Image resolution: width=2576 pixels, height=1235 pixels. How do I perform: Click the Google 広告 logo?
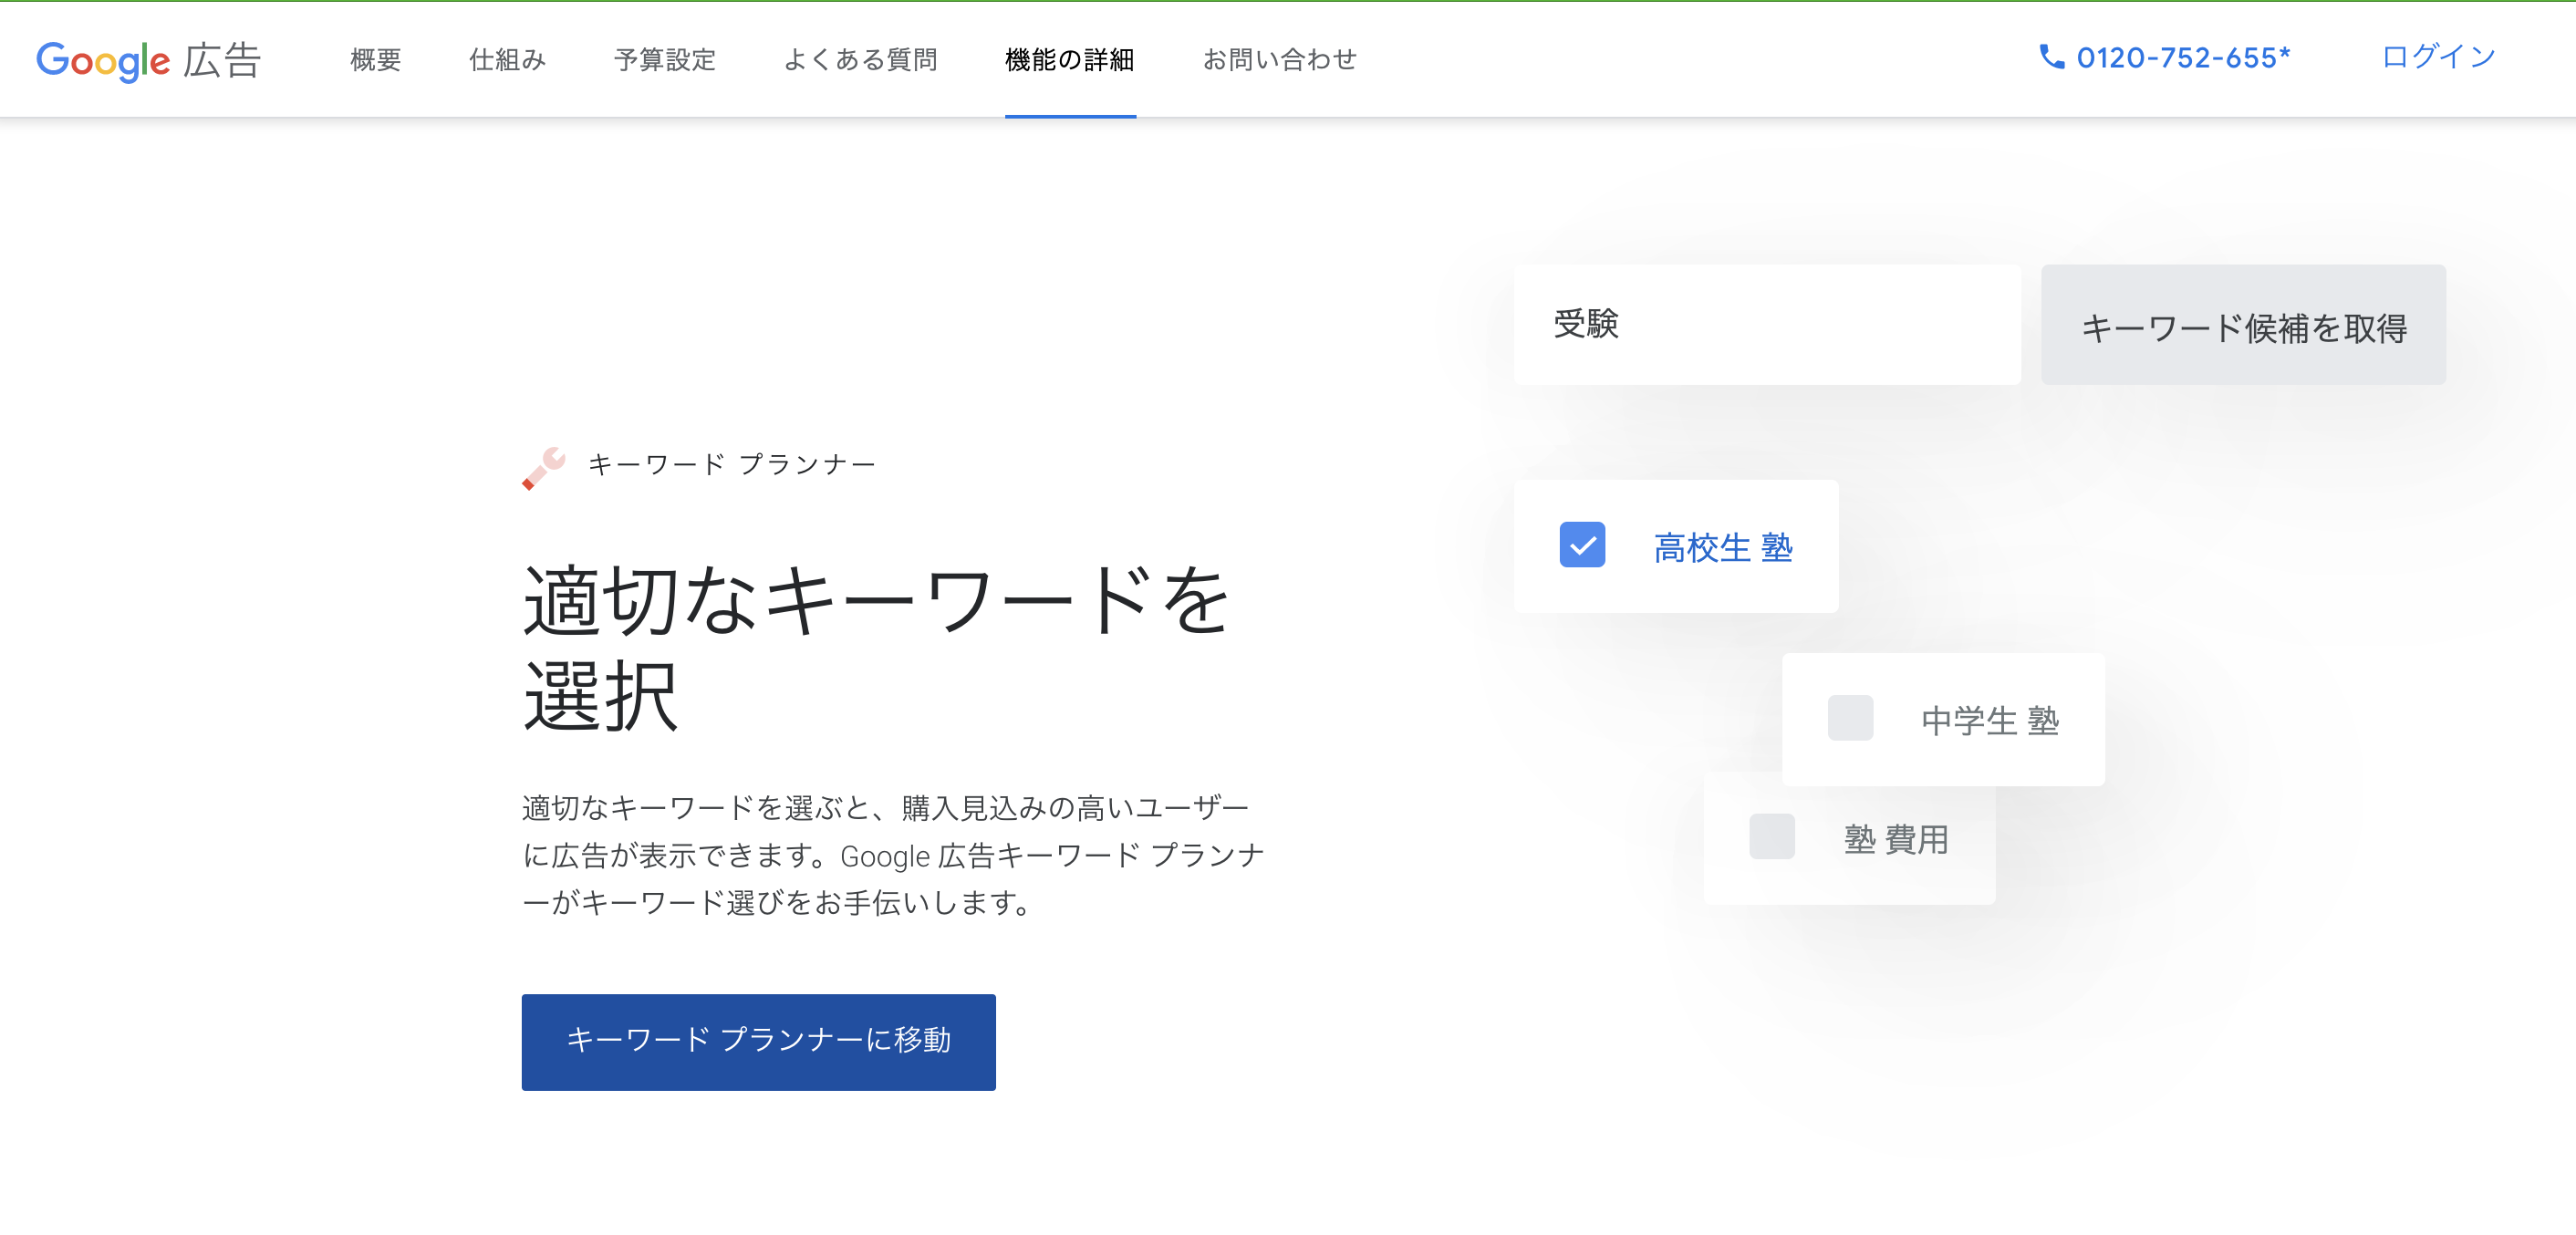pos(149,60)
